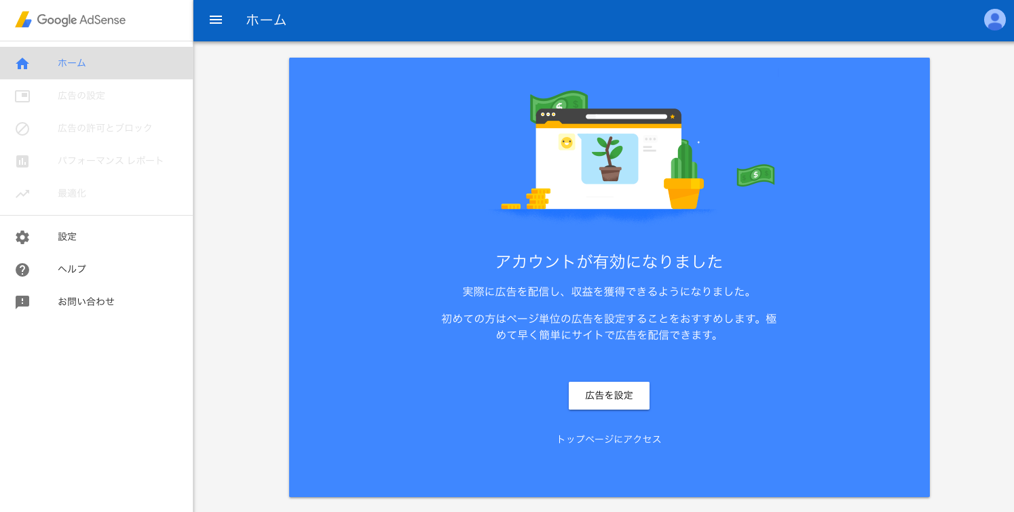The height and width of the screenshot is (512, 1014).
Task: Select ホーム text in the sidebar
Action: [x=72, y=63]
